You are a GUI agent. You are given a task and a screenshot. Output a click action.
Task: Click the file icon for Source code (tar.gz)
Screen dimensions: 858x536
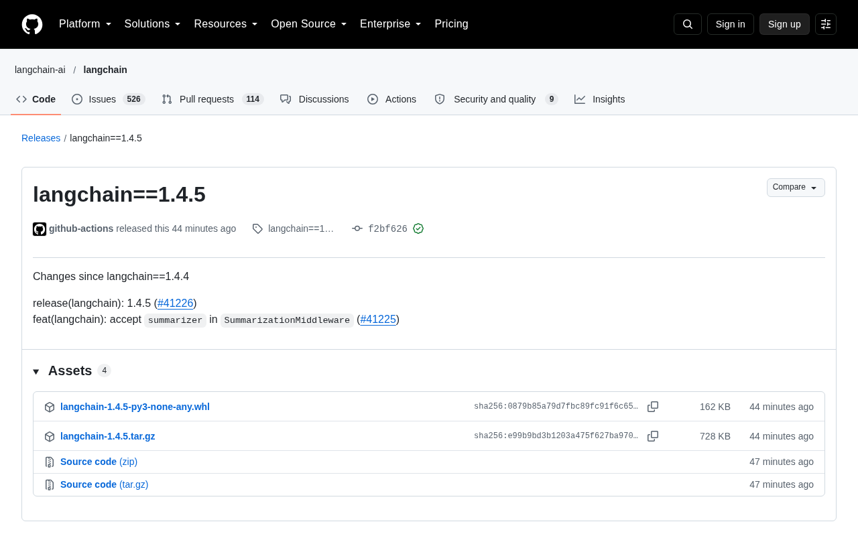[50, 485]
